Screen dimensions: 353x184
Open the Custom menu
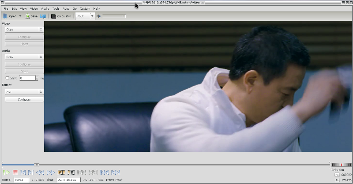tap(85, 8)
